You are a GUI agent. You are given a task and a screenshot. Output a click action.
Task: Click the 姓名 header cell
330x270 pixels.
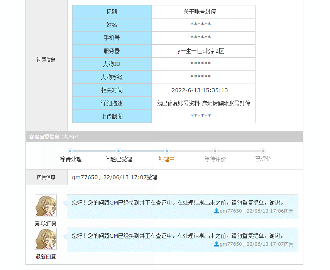click(112, 25)
